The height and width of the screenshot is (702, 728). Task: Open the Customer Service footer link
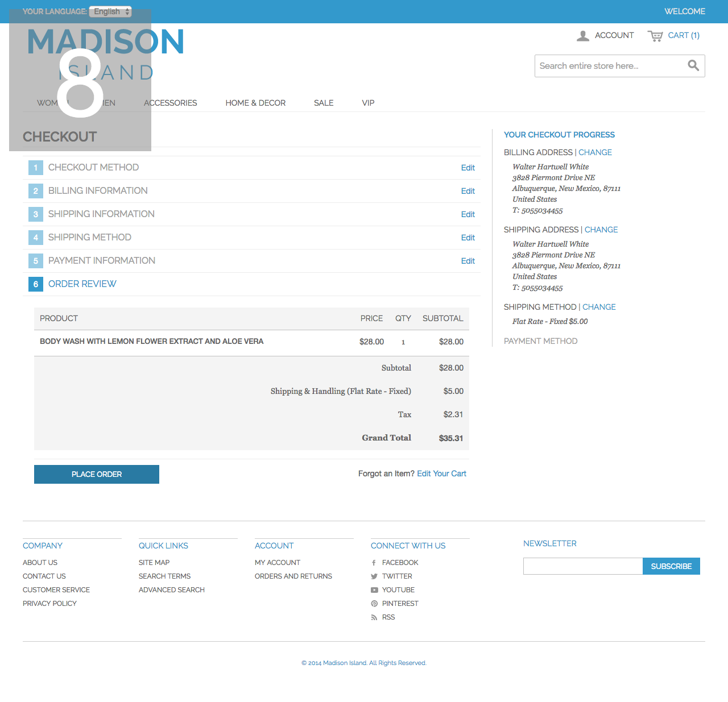point(56,590)
